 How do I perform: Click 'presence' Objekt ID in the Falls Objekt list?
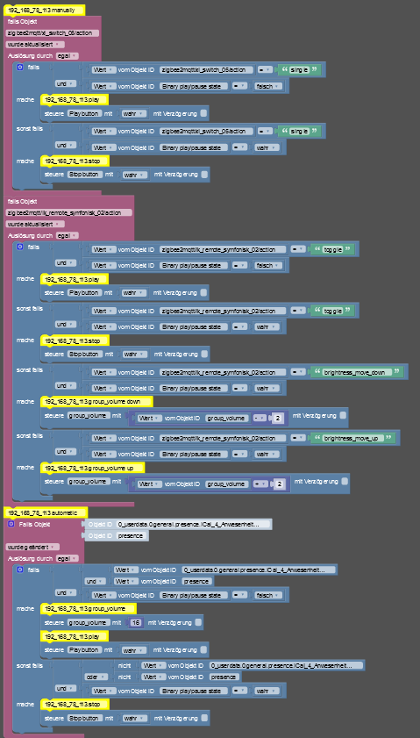pyautogui.click(x=132, y=535)
